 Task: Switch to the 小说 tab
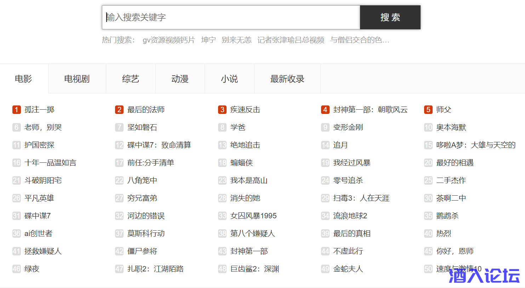click(229, 79)
